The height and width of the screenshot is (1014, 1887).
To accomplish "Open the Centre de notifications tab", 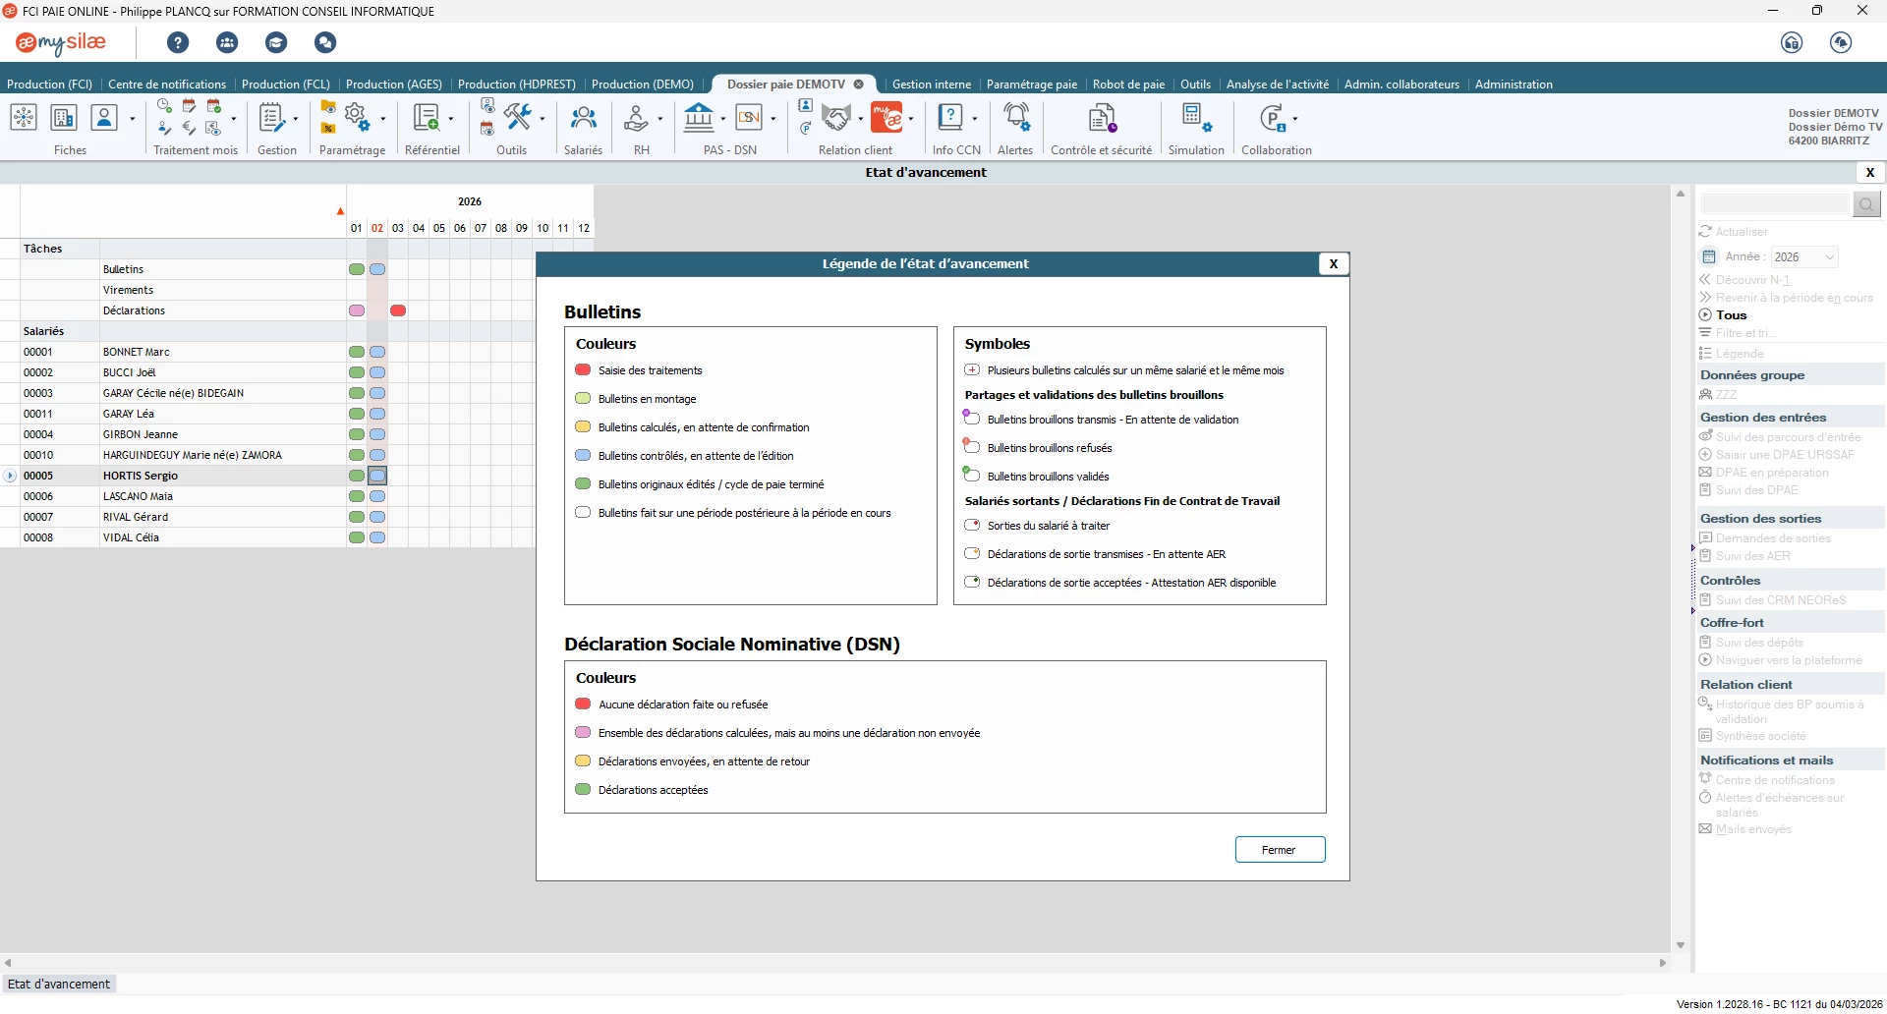I will (x=167, y=84).
